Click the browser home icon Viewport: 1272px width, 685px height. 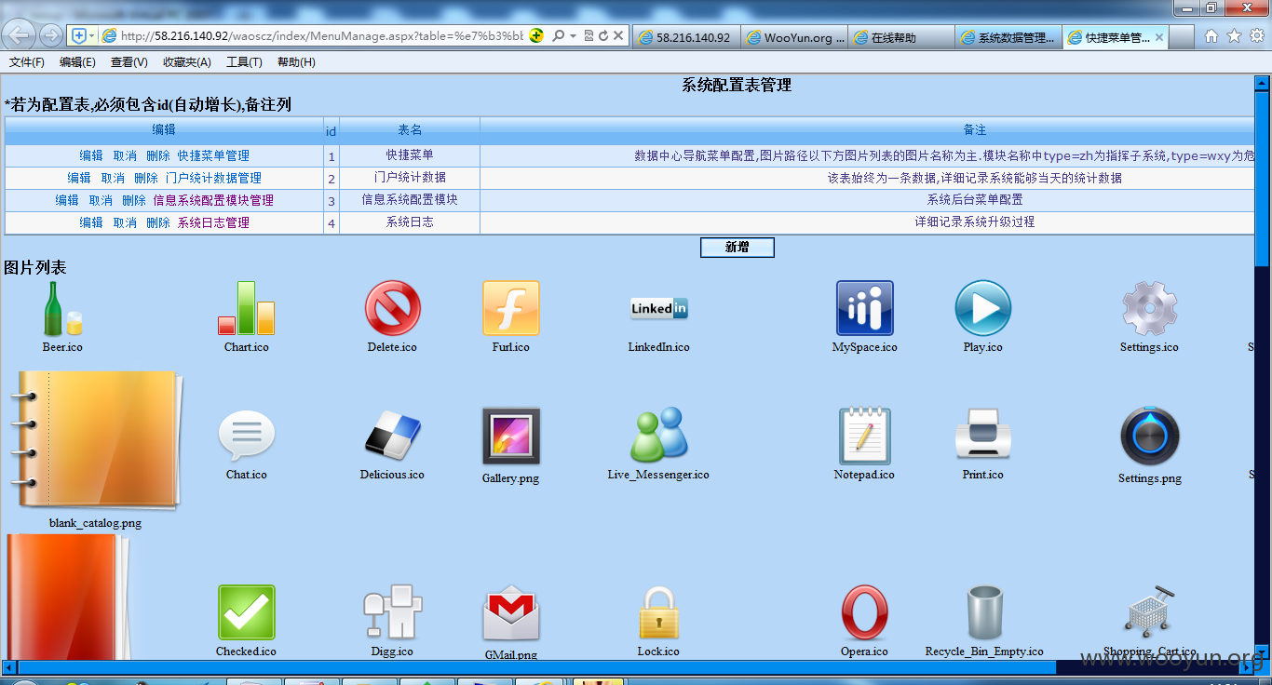1211,36
